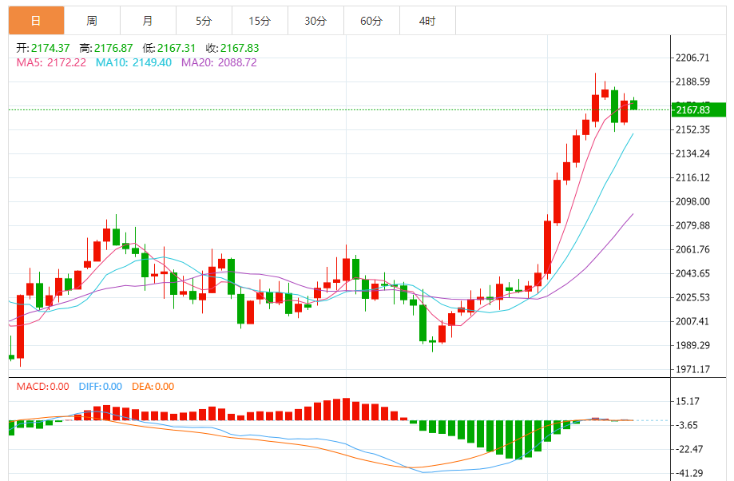Click the 2061.76 price axis label
Screen dimensions: 734x481
pos(692,249)
